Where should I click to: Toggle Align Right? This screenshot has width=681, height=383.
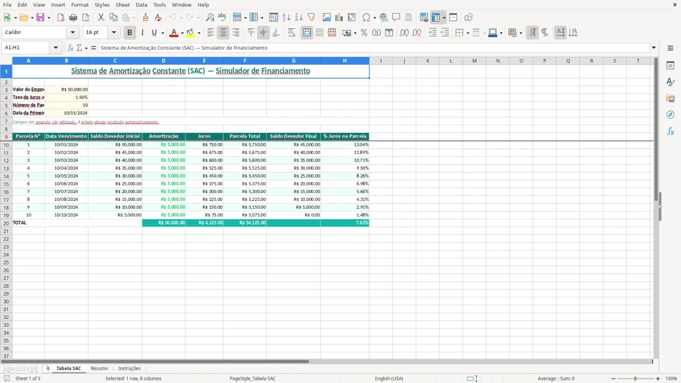(236, 33)
